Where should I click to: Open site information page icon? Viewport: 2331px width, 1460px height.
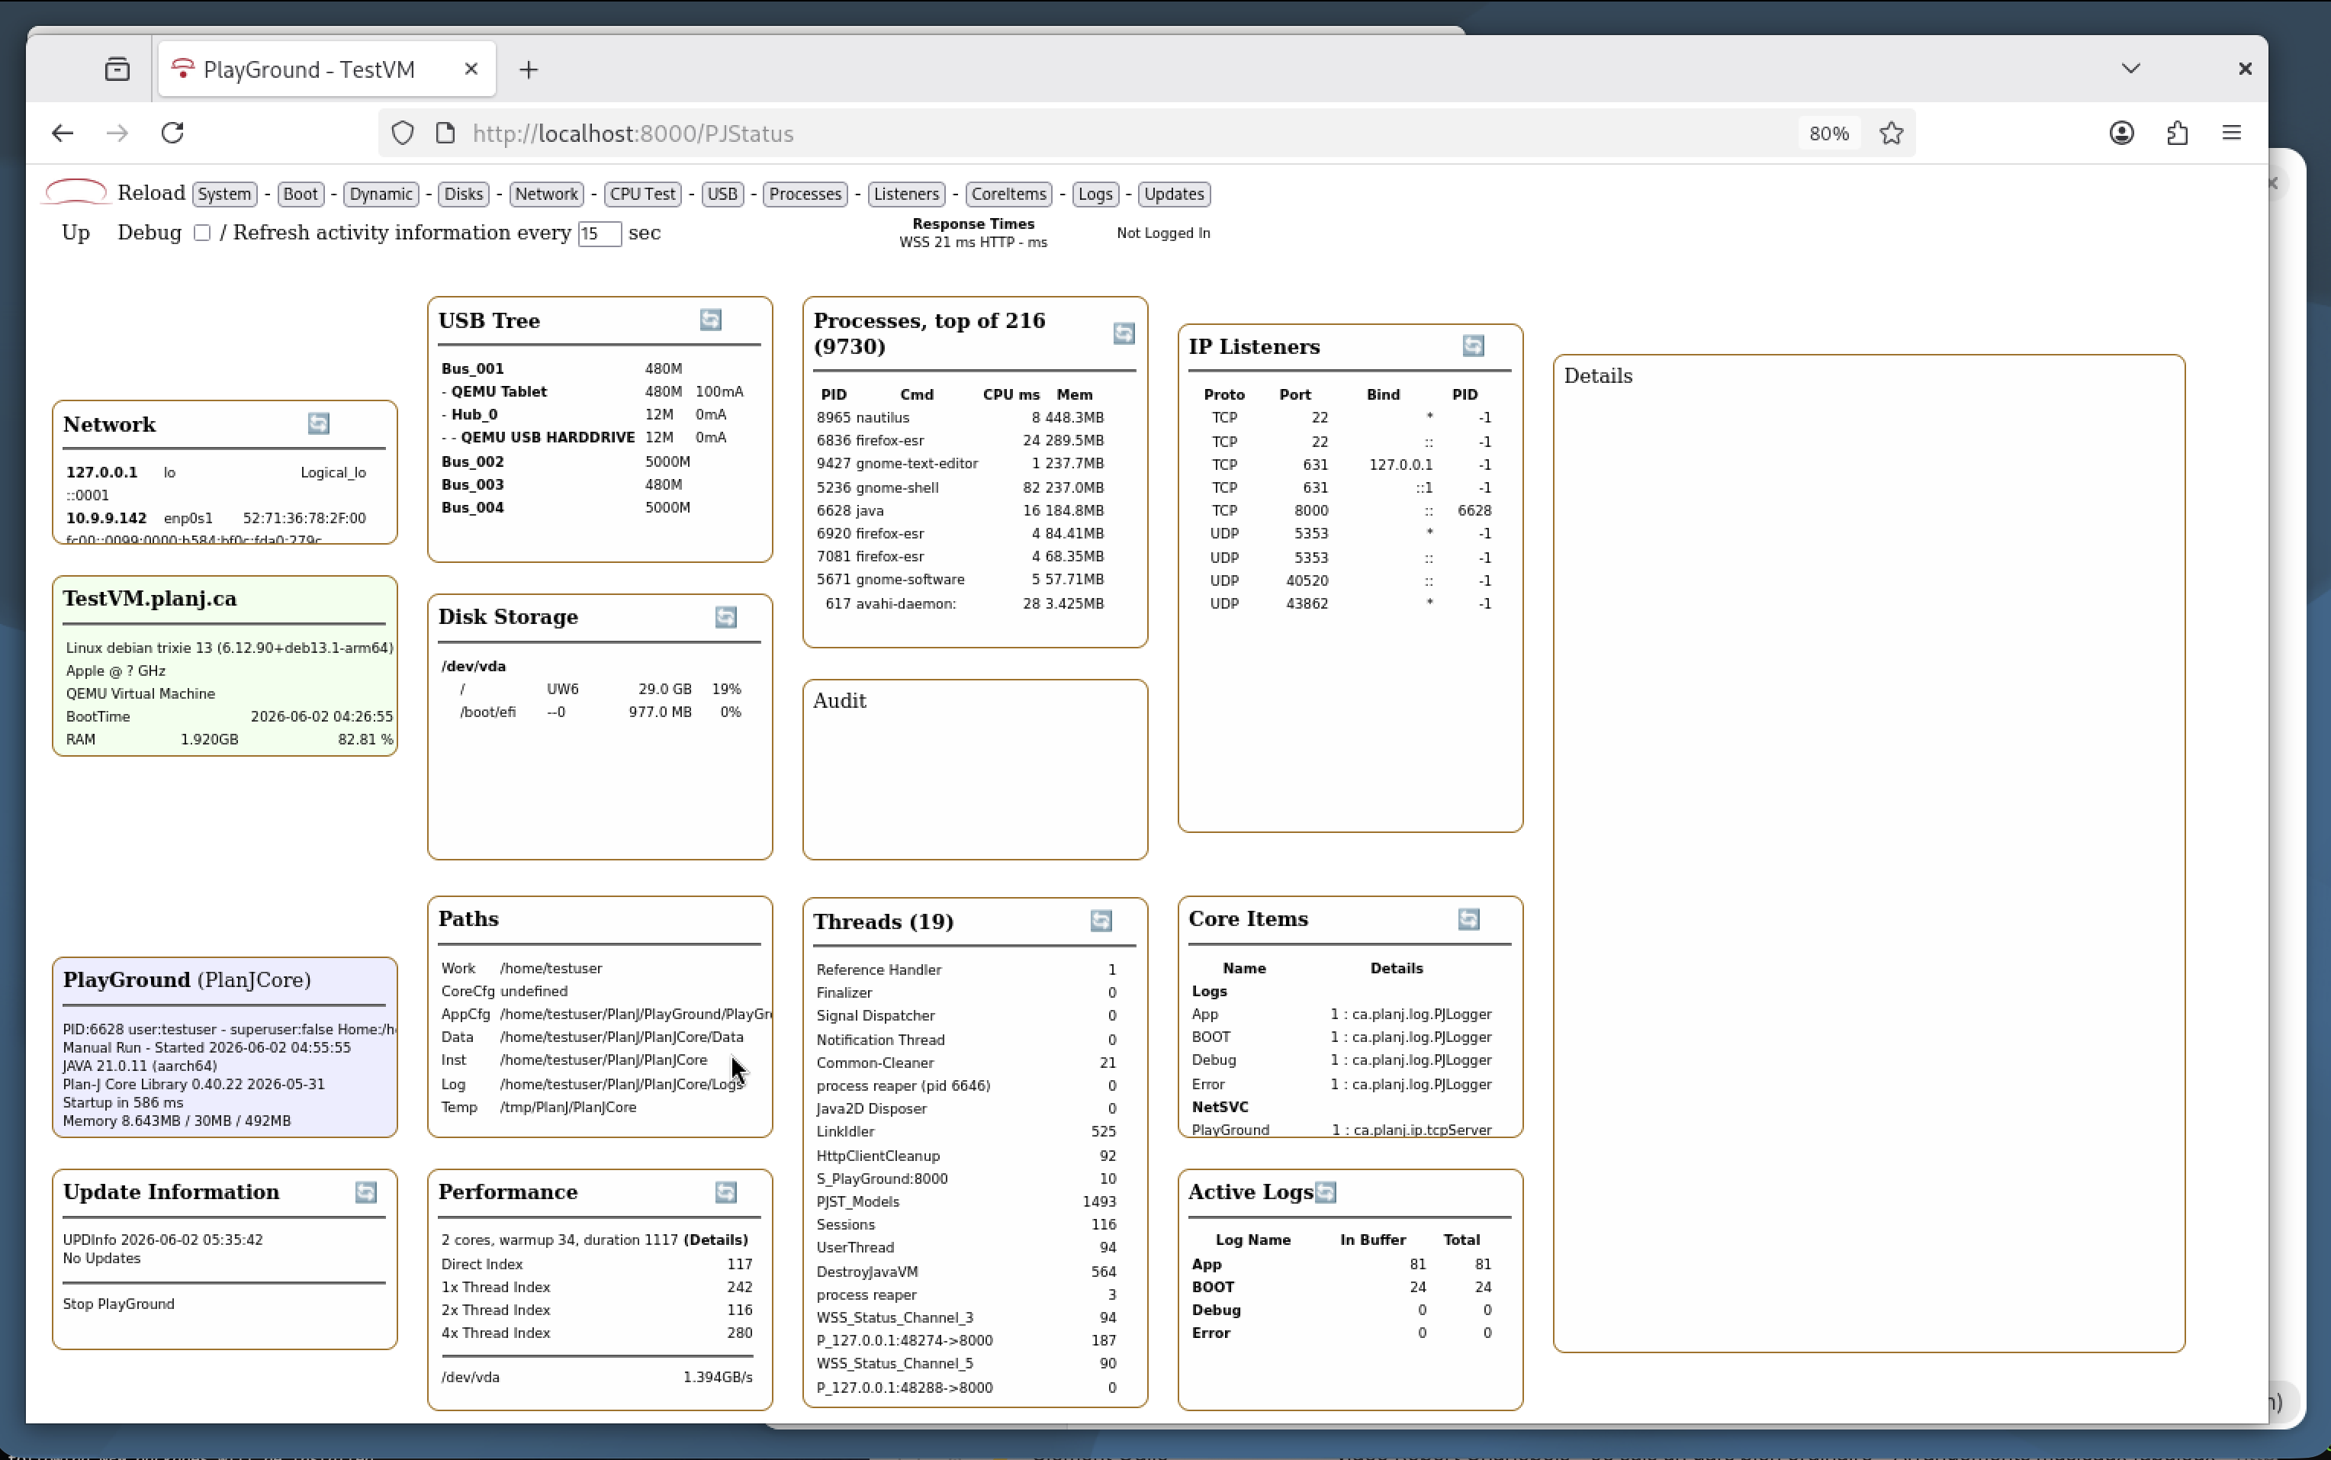click(x=445, y=133)
